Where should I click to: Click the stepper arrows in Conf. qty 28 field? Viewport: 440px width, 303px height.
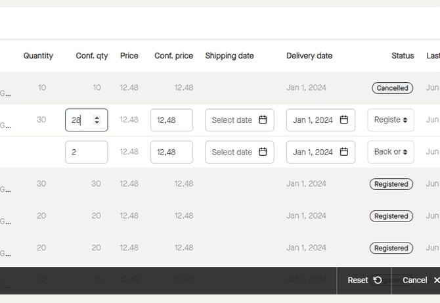pyautogui.click(x=97, y=120)
